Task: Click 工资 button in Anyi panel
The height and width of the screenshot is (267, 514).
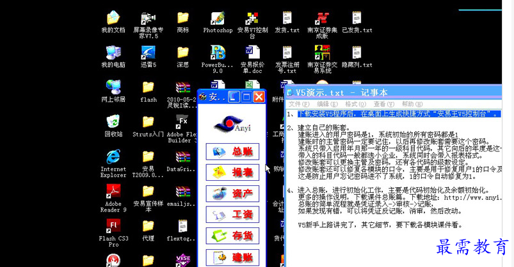Action: (x=232, y=215)
